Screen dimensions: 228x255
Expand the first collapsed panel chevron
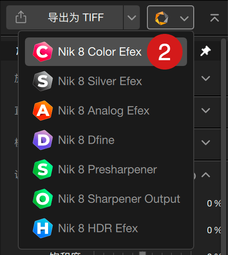[x=206, y=78]
